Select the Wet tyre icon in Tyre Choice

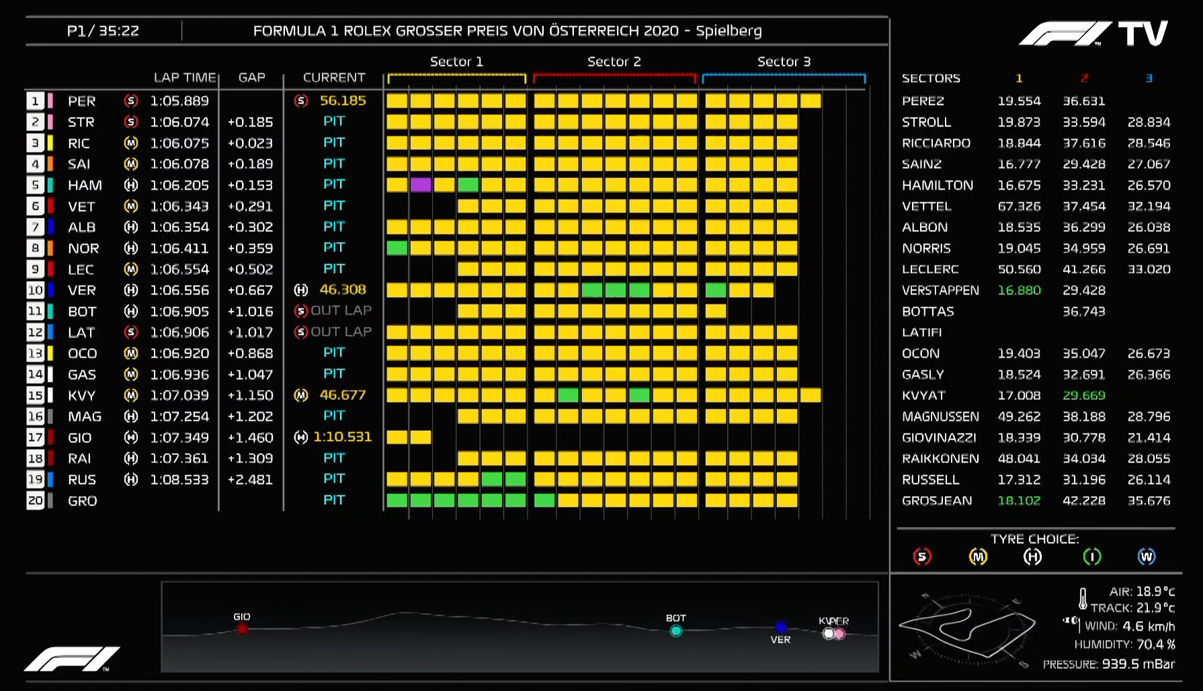[1147, 557]
